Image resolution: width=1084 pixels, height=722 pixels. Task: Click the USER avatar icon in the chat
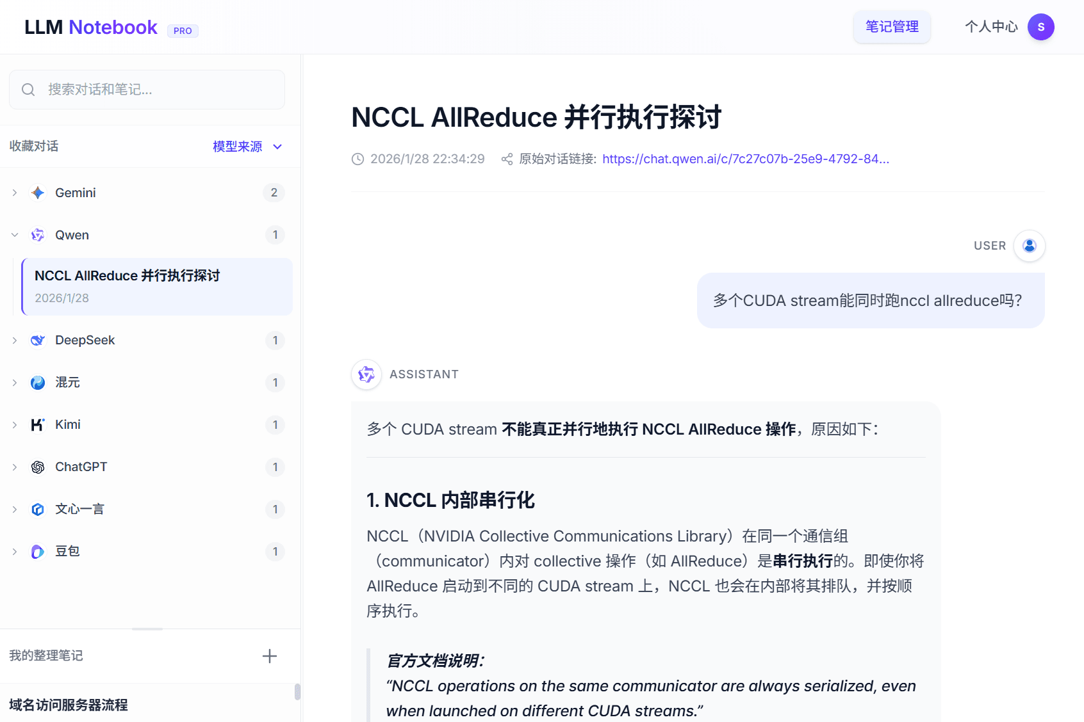[1030, 245]
